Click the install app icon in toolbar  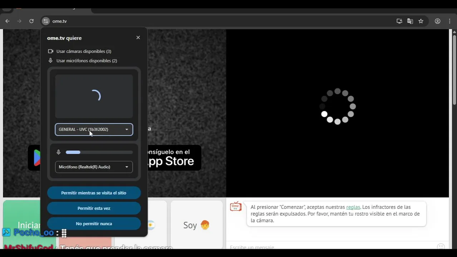coord(399,21)
